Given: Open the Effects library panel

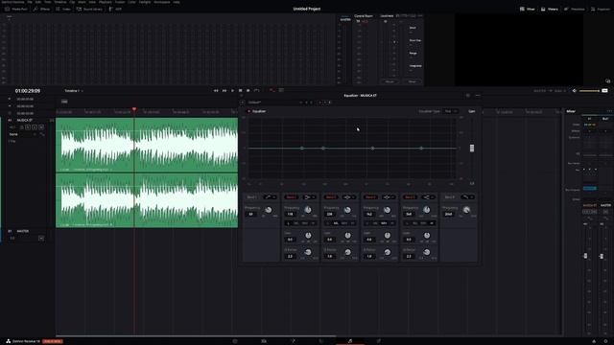Looking at the screenshot, I should coord(41,9).
